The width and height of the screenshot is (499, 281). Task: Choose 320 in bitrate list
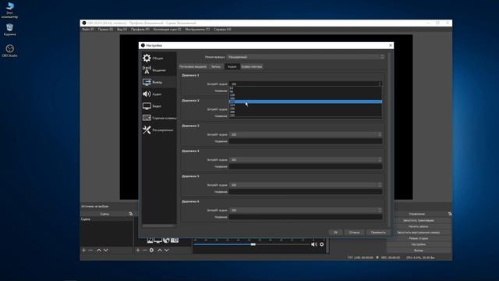tap(306, 116)
